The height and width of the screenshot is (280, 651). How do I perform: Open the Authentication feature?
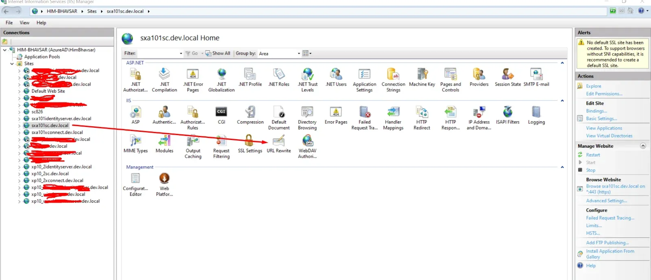[x=164, y=115]
